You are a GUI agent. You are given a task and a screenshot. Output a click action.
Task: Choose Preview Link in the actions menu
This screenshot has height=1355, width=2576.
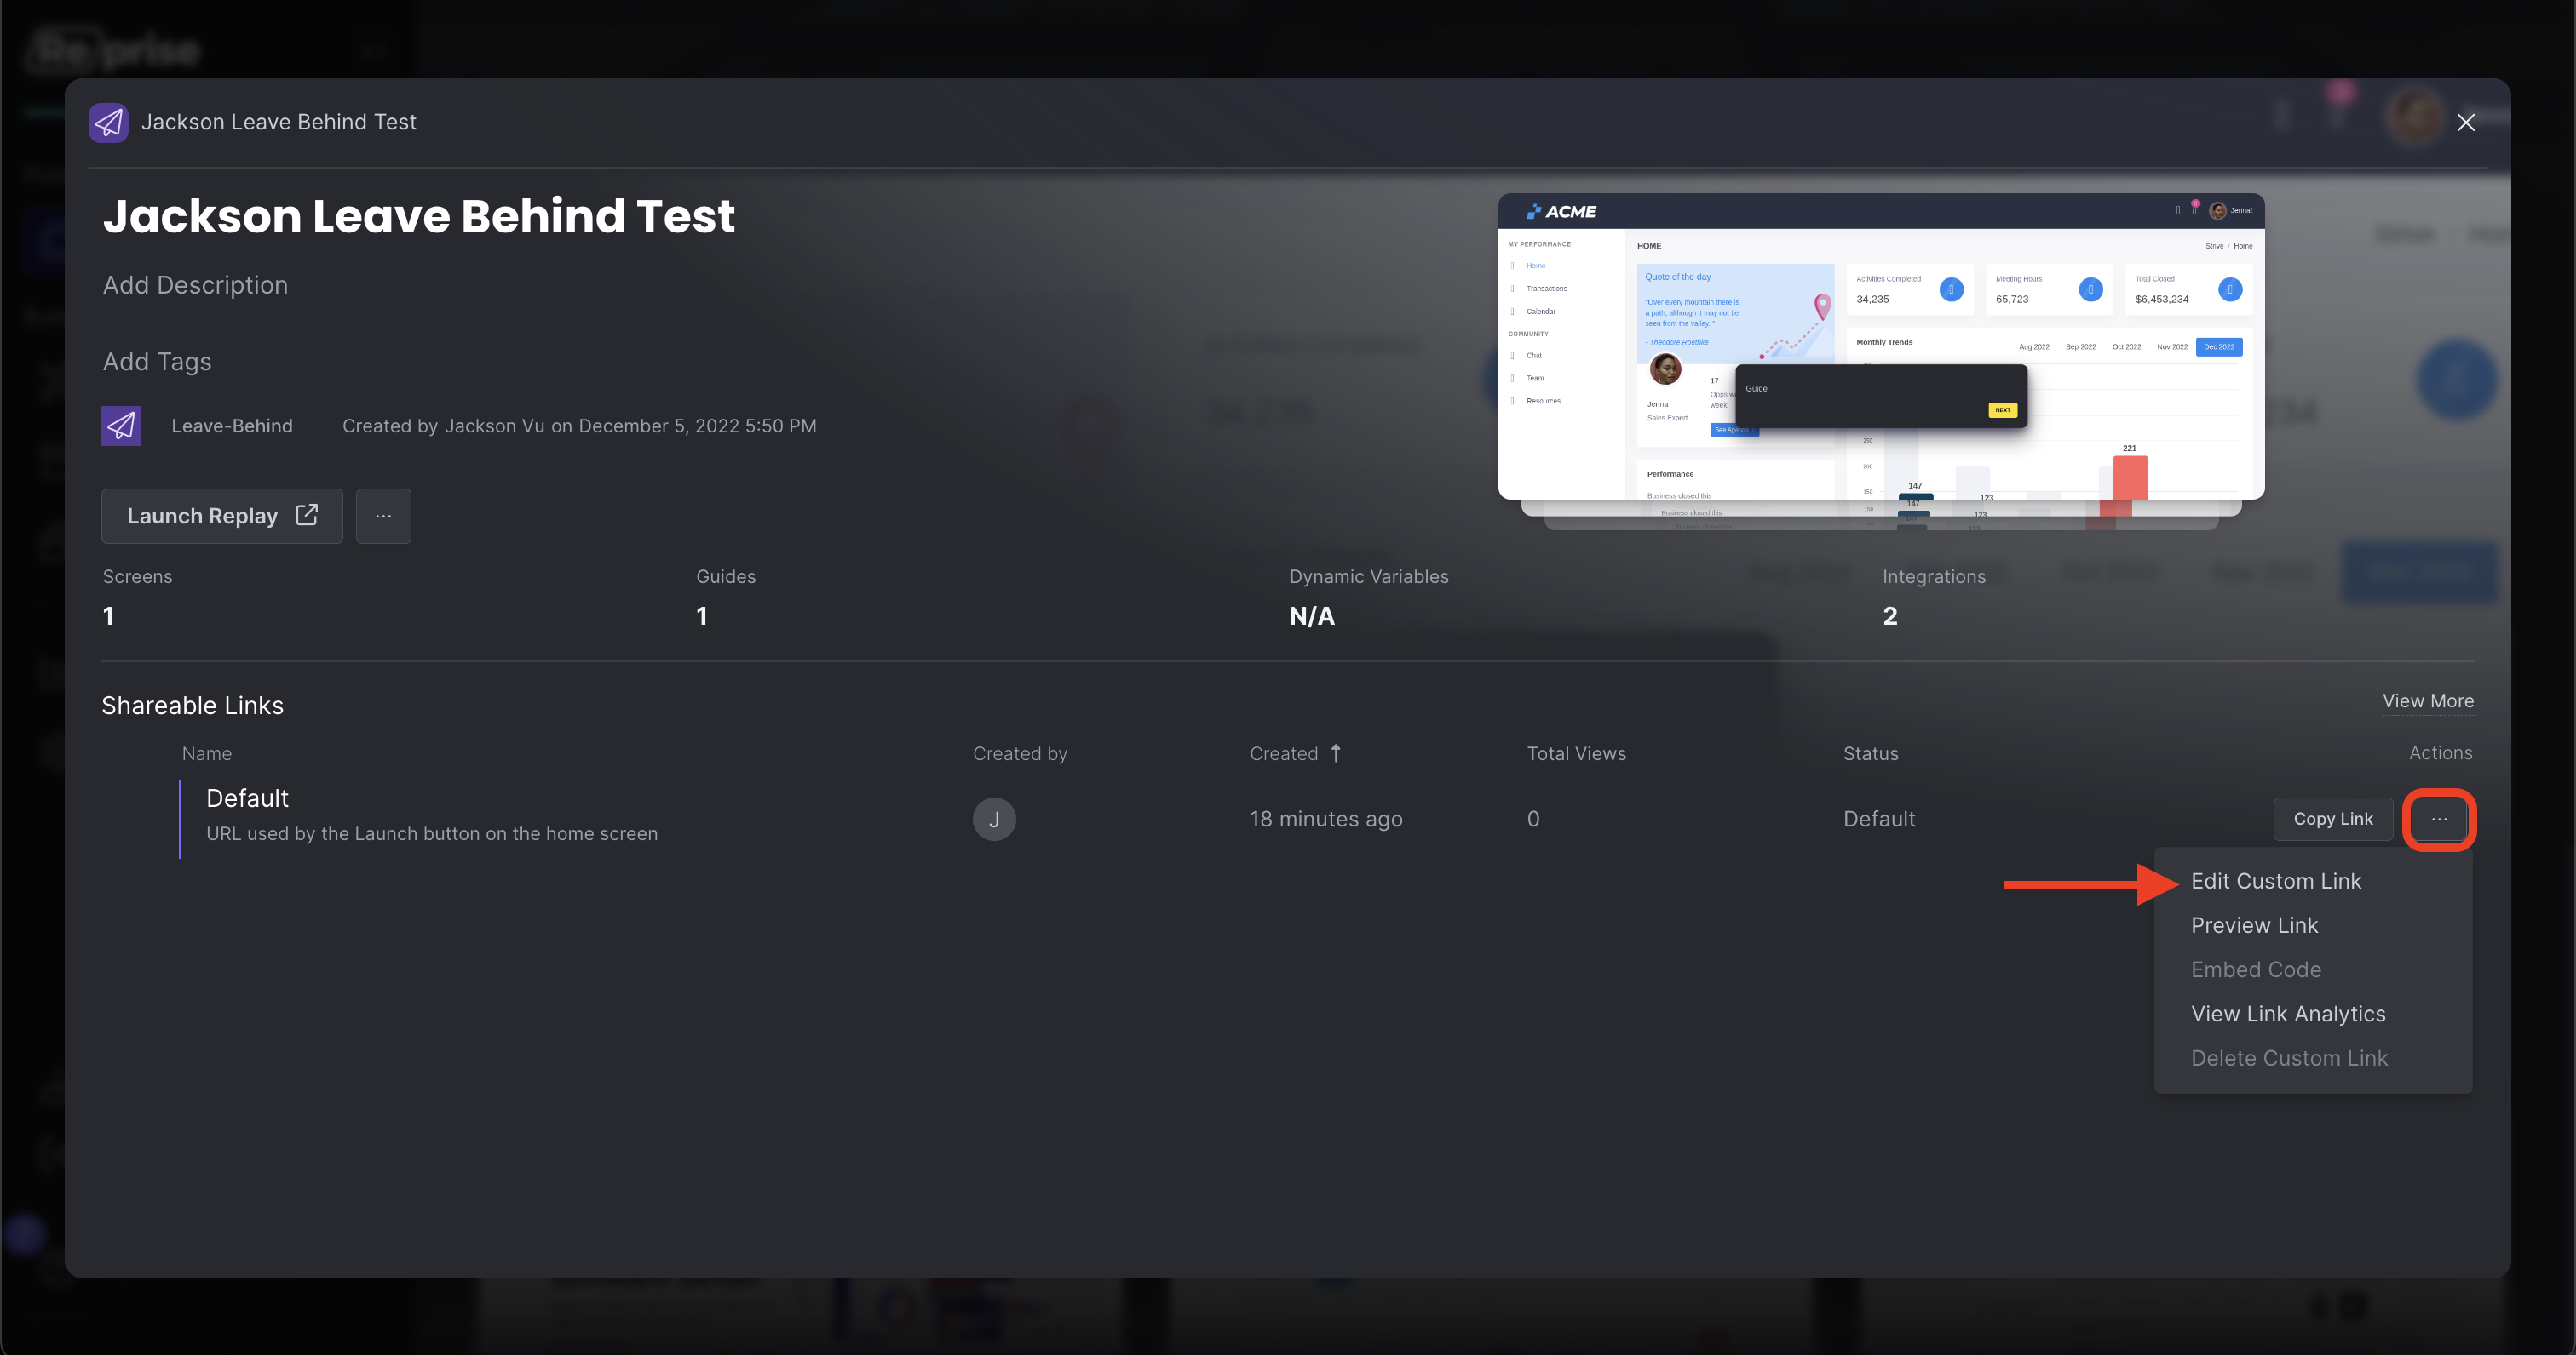2254,925
